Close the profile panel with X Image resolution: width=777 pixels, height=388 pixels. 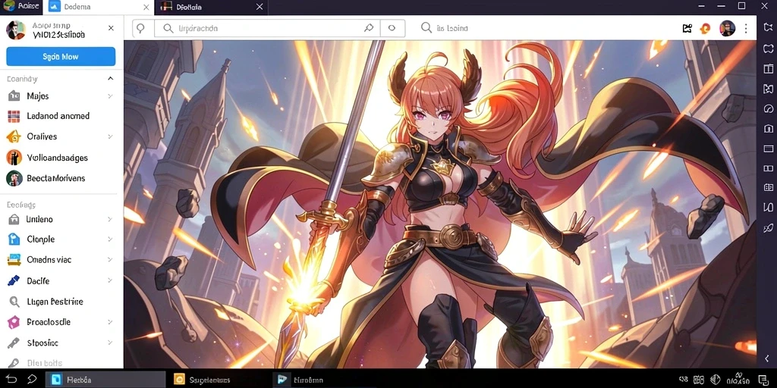pyautogui.click(x=111, y=28)
